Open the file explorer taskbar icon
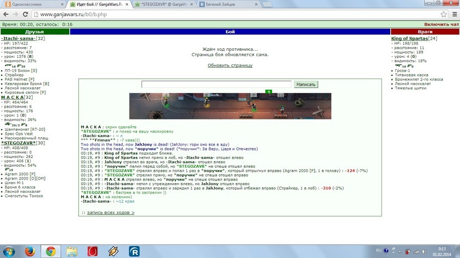Image resolution: width=460 pixels, height=258 pixels. coord(72,252)
